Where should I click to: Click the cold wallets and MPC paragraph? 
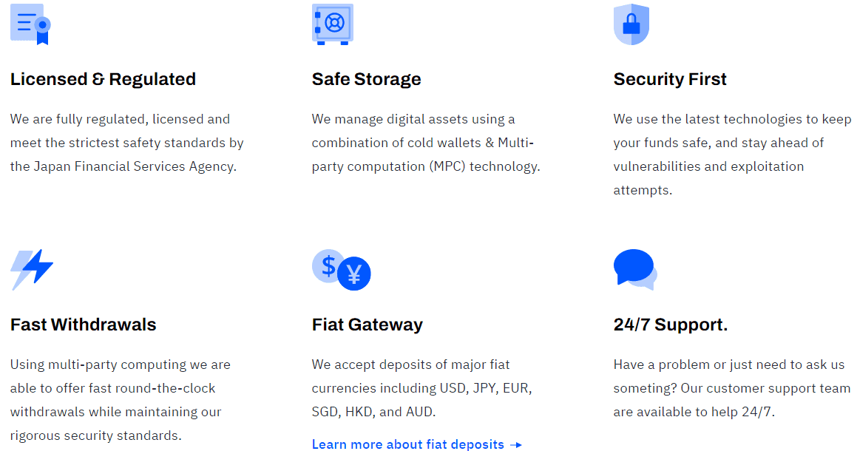[426, 143]
